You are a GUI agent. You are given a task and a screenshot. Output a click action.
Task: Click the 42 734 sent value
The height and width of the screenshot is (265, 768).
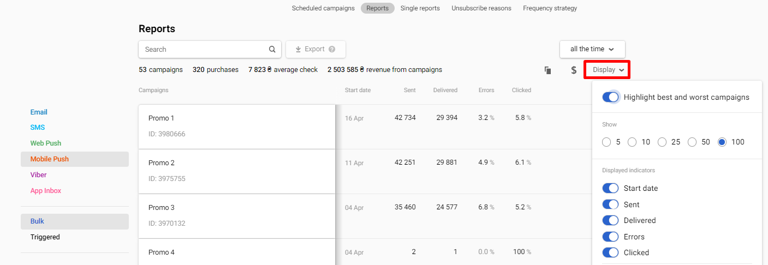tap(405, 118)
